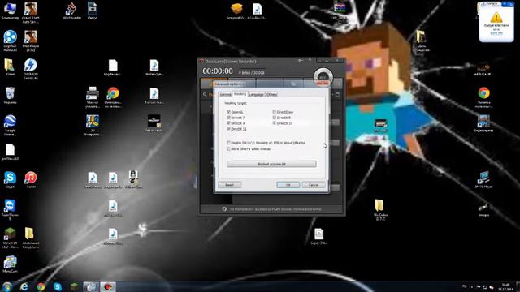Open the Google Earth desktop shortcut
The width and height of the screenshot is (520, 292).
click(10, 125)
